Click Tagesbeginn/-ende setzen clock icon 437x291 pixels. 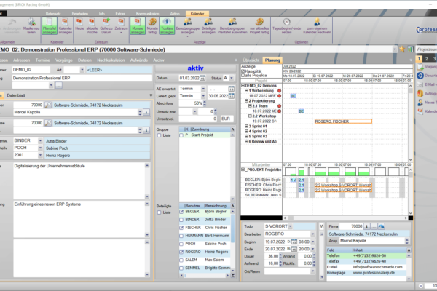click(x=286, y=25)
